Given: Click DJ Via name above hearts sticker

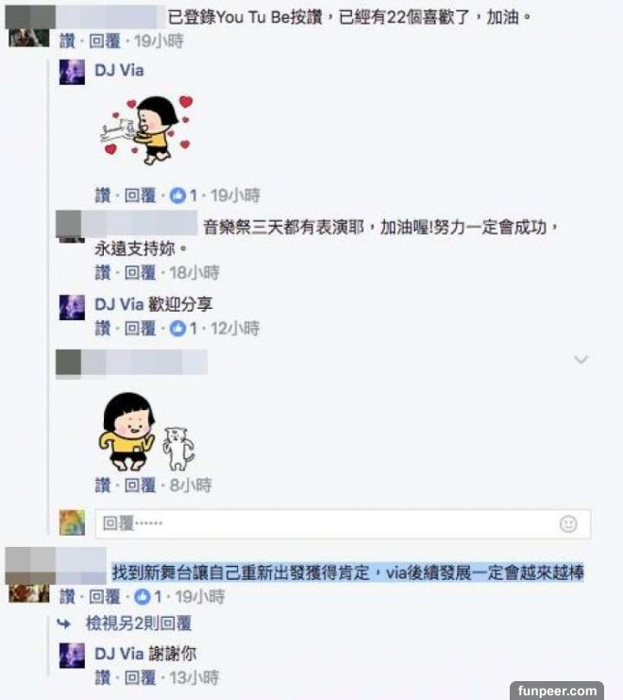Looking at the screenshot, I should point(119,70).
